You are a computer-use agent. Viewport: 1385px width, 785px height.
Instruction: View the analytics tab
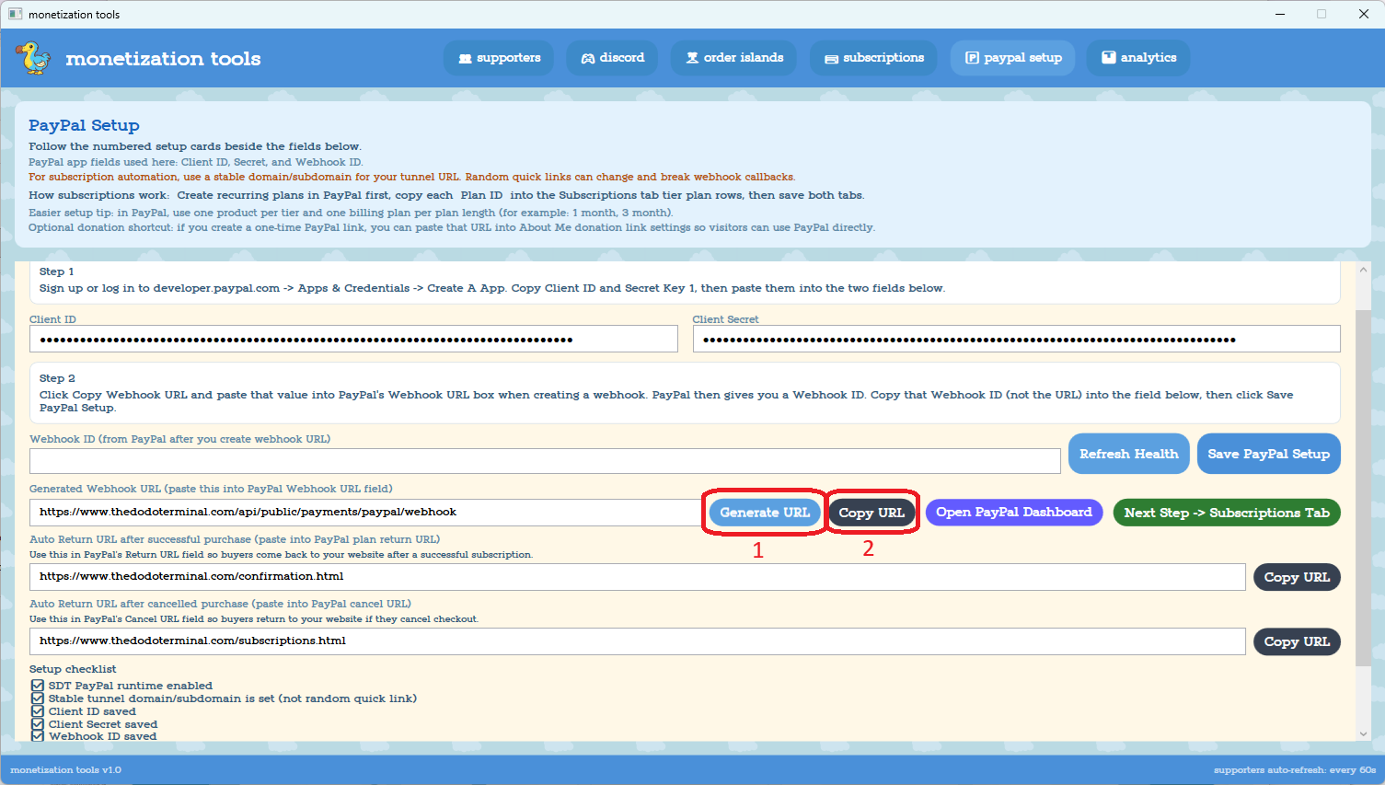point(1138,58)
